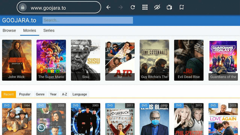Select the A-Z filter
This screenshot has width=240, height=135.
coord(64,94)
